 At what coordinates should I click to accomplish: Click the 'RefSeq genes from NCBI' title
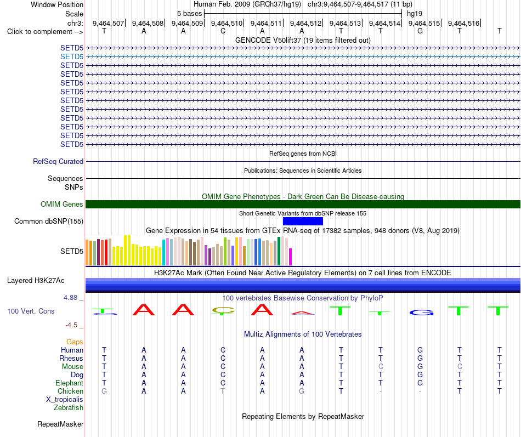click(x=303, y=154)
